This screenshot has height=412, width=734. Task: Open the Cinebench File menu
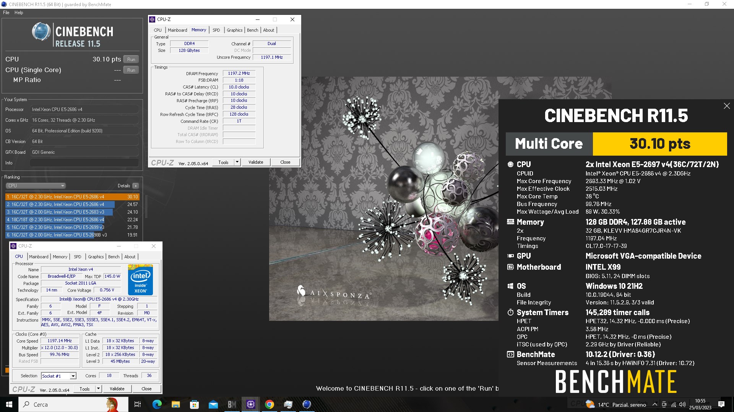tap(6, 13)
